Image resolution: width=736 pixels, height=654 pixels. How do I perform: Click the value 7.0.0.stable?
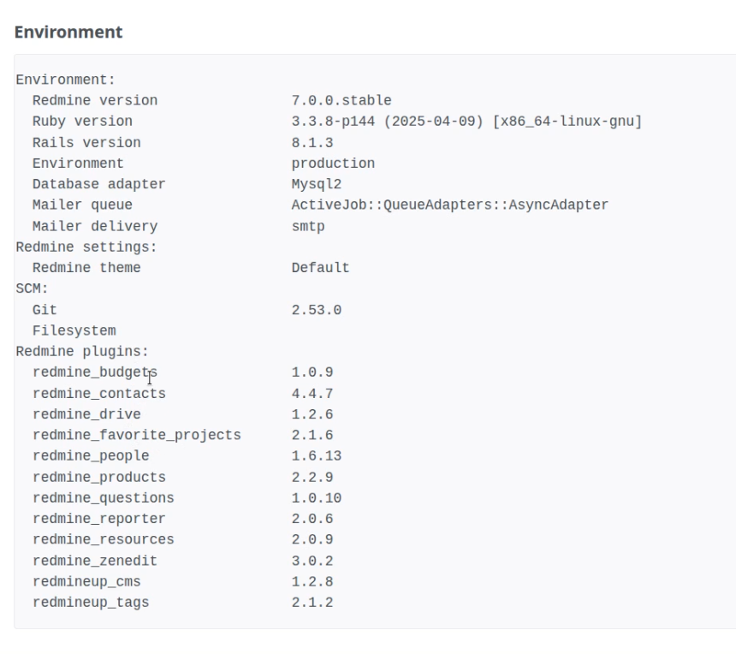341,100
